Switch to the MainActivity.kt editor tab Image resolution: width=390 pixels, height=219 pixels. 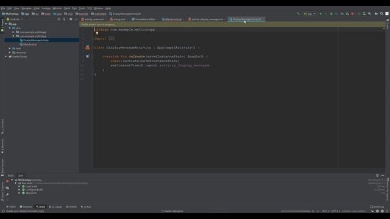click(x=172, y=19)
